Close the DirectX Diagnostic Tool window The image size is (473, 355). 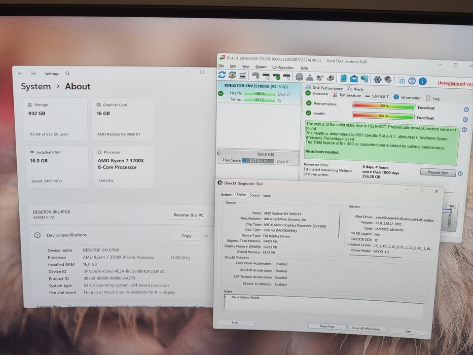(x=436, y=191)
